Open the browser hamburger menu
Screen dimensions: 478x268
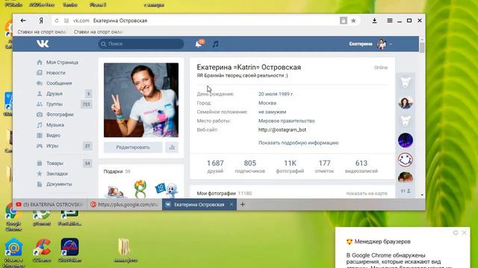coord(390,20)
